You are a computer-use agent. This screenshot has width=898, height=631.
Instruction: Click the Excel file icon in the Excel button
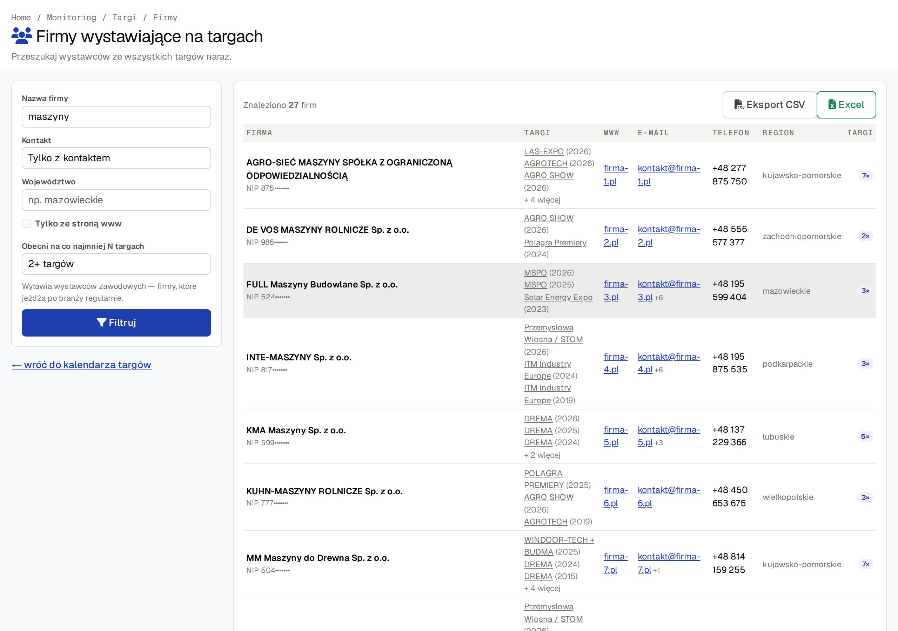(x=832, y=105)
